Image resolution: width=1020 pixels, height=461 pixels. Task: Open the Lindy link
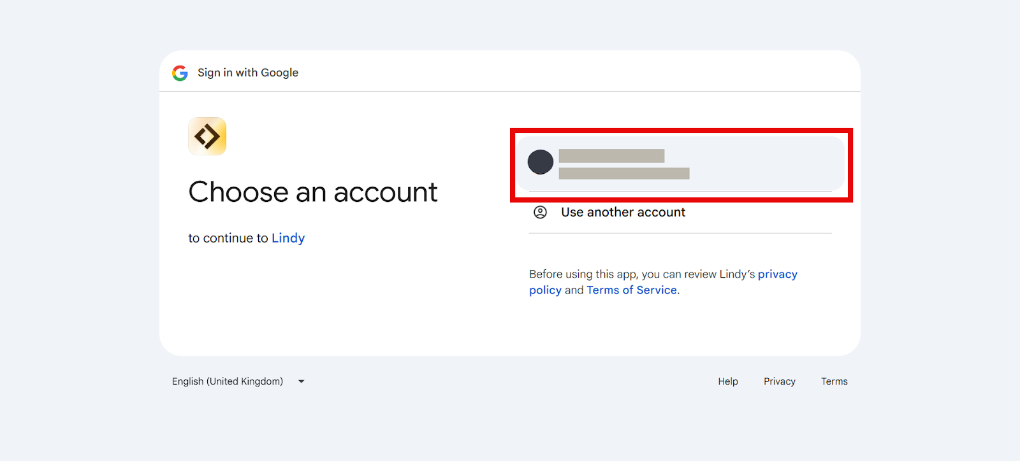coord(288,238)
